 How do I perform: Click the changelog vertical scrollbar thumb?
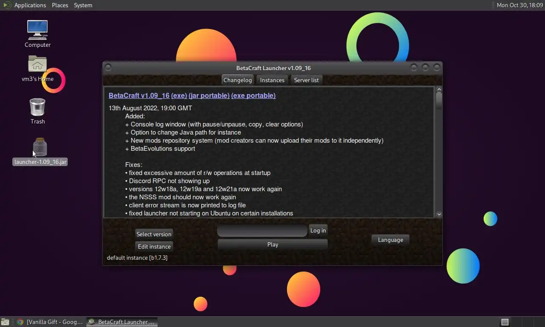(439, 100)
